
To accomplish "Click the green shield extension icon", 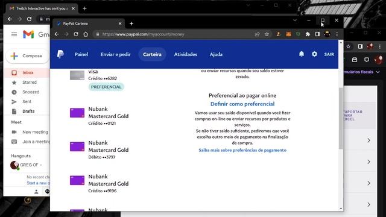I will click(x=298, y=34).
